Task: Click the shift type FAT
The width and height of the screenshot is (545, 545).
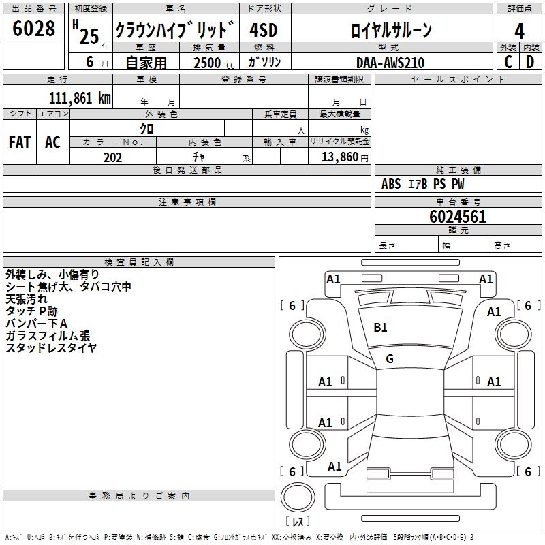Action: [20, 142]
